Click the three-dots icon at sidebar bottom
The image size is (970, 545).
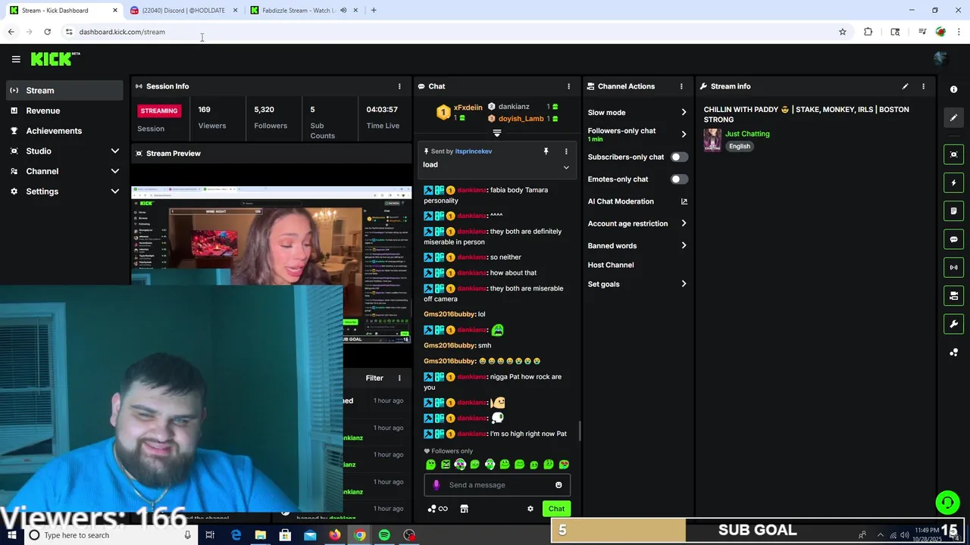[953, 353]
